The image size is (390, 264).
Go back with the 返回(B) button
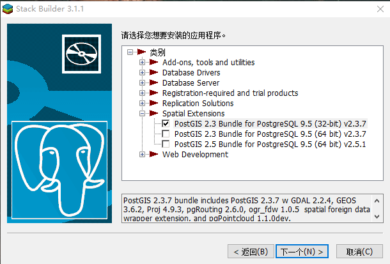click(x=251, y=251)
